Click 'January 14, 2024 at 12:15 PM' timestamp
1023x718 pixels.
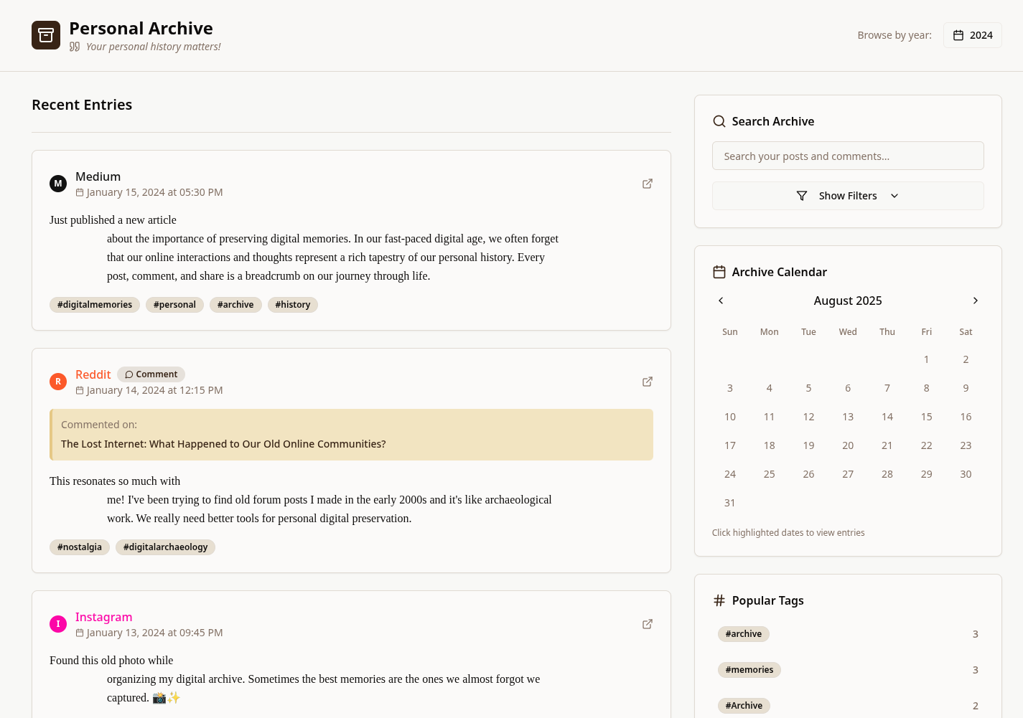tap(154, 390)
